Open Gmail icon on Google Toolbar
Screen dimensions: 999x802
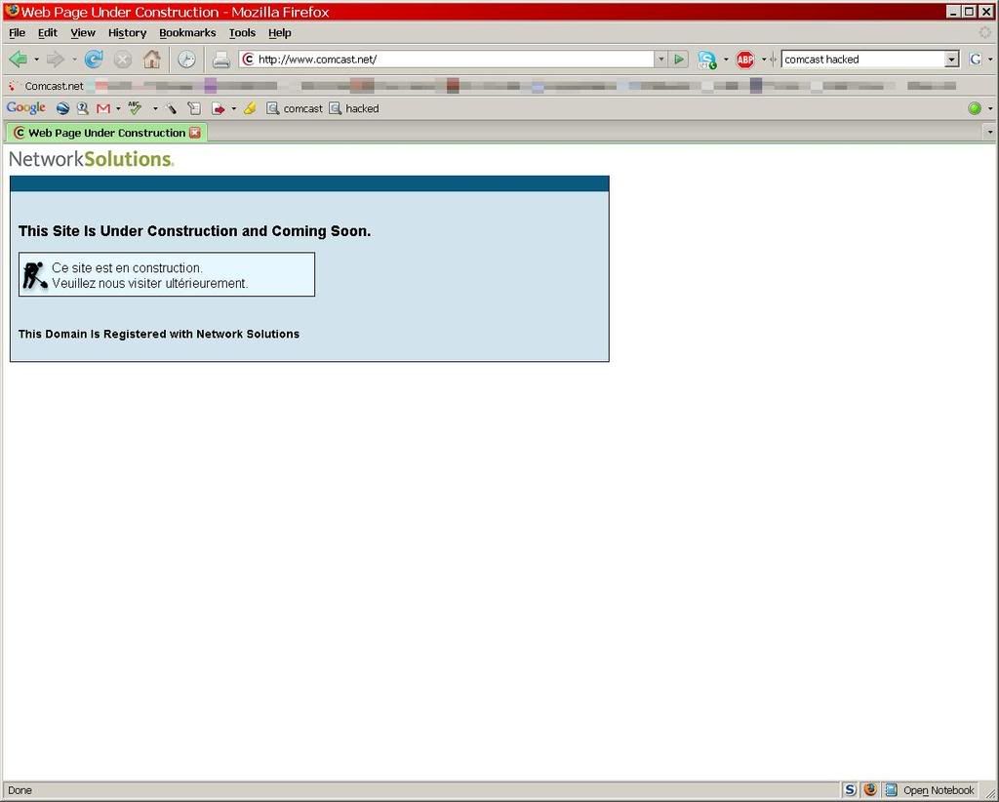click(103, 109)
